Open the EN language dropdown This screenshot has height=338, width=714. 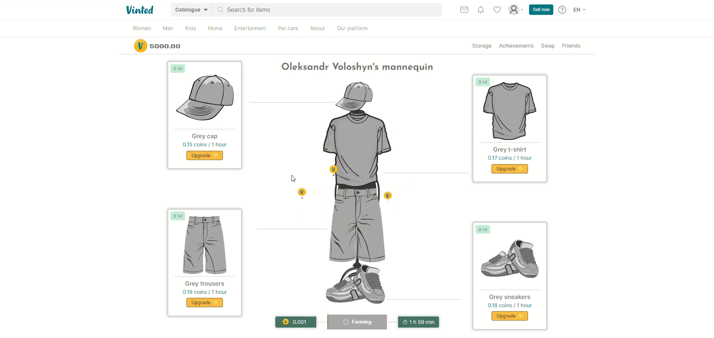point(579,10)
